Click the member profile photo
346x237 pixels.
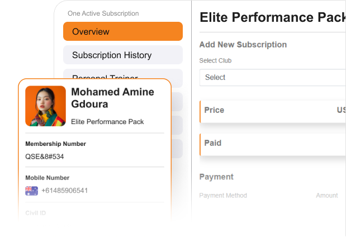[x=46, y=106]
